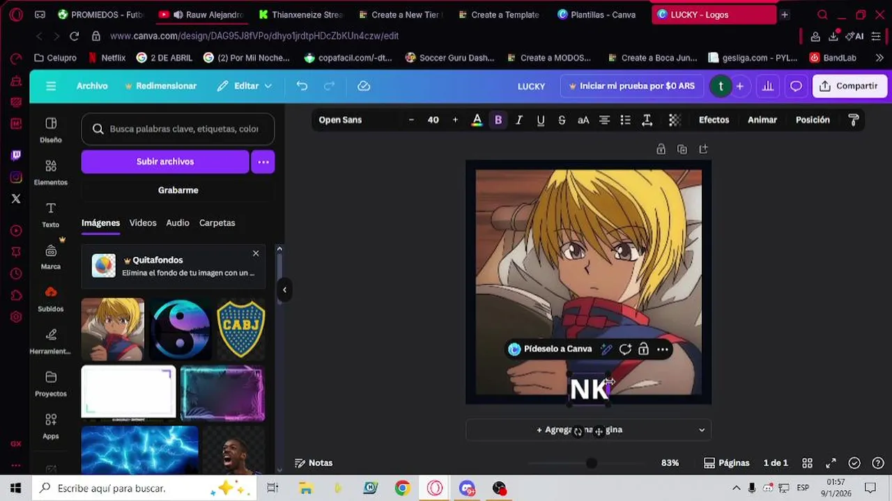
Task: Dismiss the Quitafondos banner
Action: [256, 253]
